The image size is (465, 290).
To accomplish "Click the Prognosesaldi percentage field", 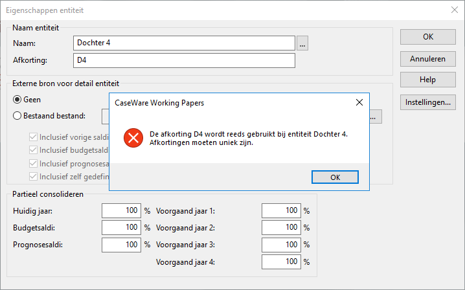I will [121, 245].
